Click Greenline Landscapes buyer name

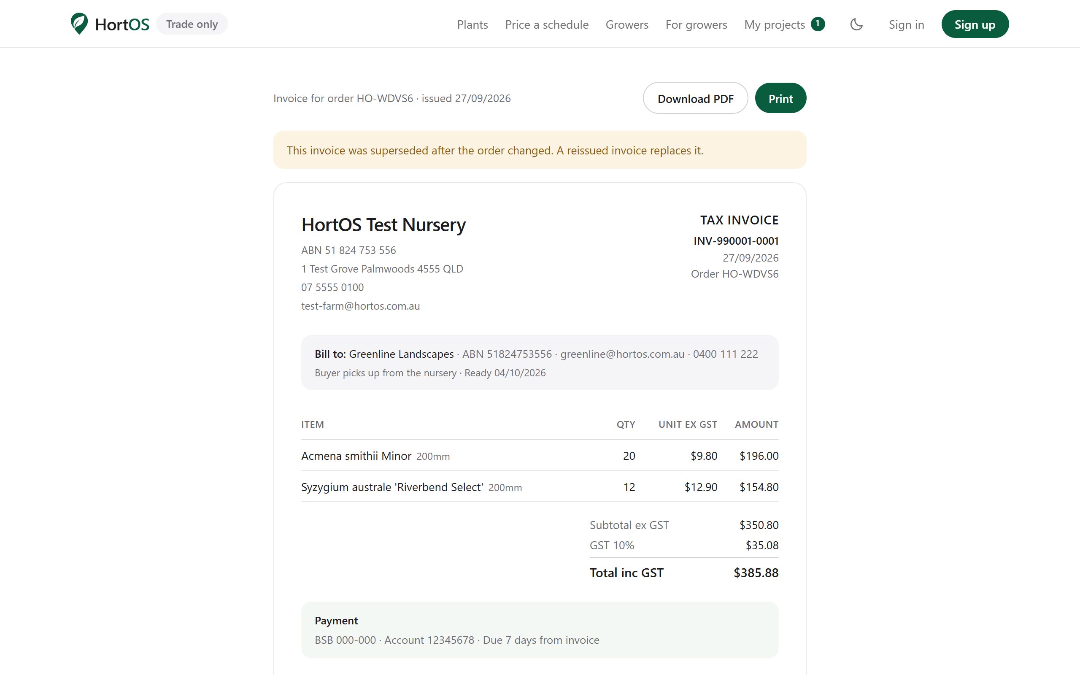pyautogui.click(x=401, y=354)
